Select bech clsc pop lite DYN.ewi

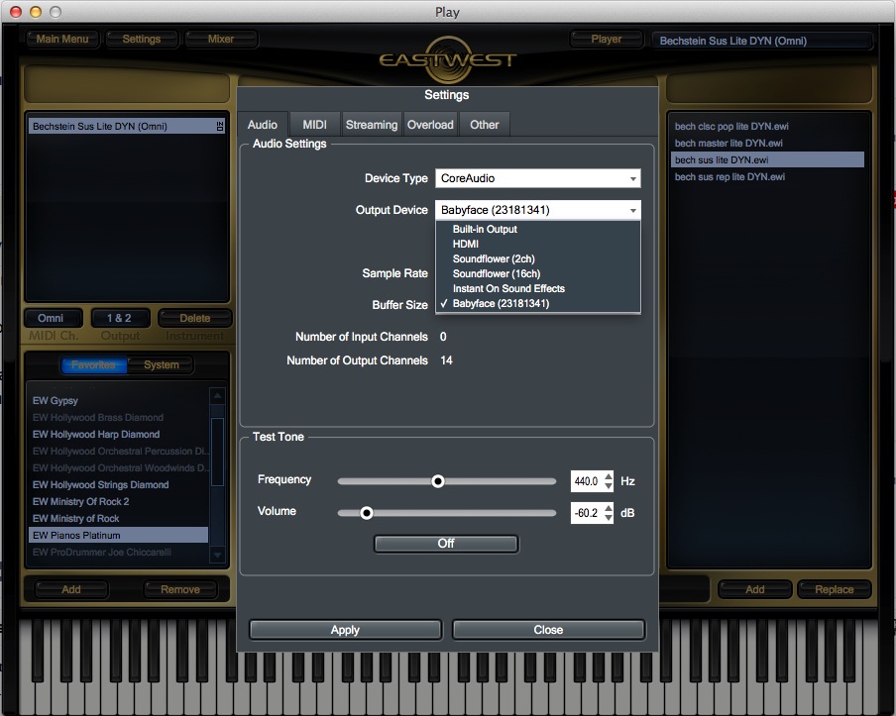[767, 126]
